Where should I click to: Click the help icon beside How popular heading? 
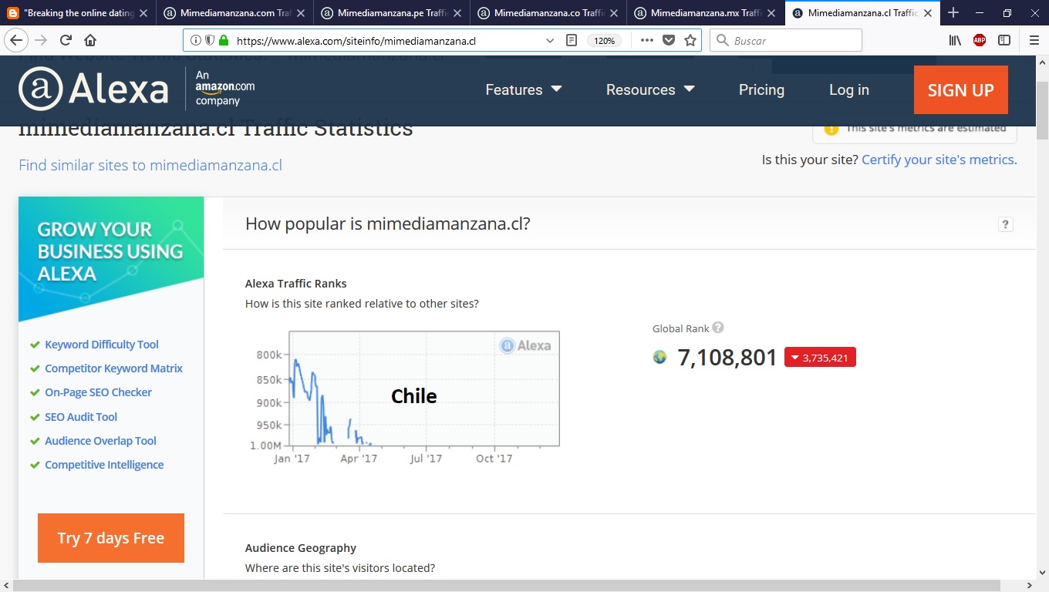coord(1005,224)
